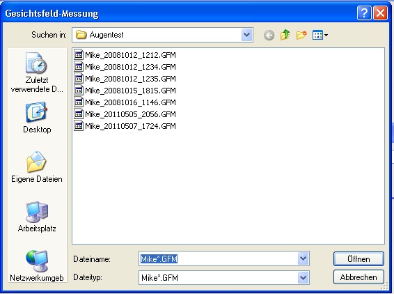Select file Mike_20110505_2056.GFM
394x294 pixels.
(125, 114)
